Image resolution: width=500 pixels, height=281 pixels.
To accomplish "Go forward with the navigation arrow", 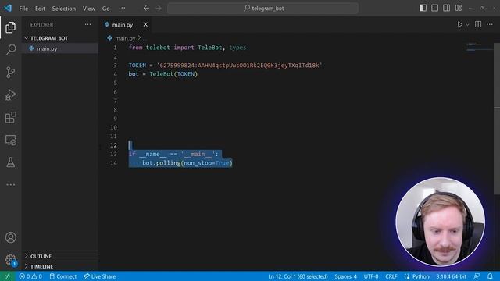I will 159,9.
